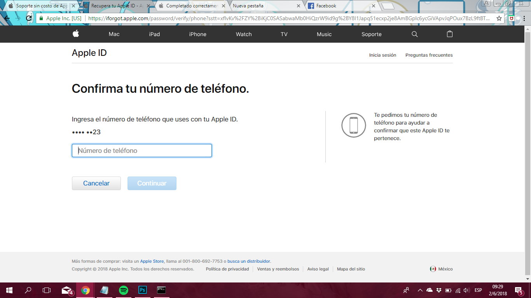Focus the Número de teléfono input field
The image size is (531, 298).
click(142, 151)
